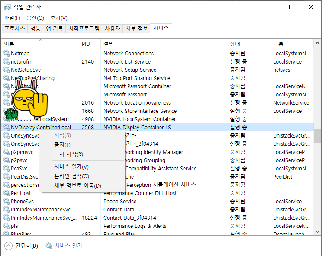Switch to the 시작프로그램 tab
Viewport: 322px width, 256px height.
(84, 29)
